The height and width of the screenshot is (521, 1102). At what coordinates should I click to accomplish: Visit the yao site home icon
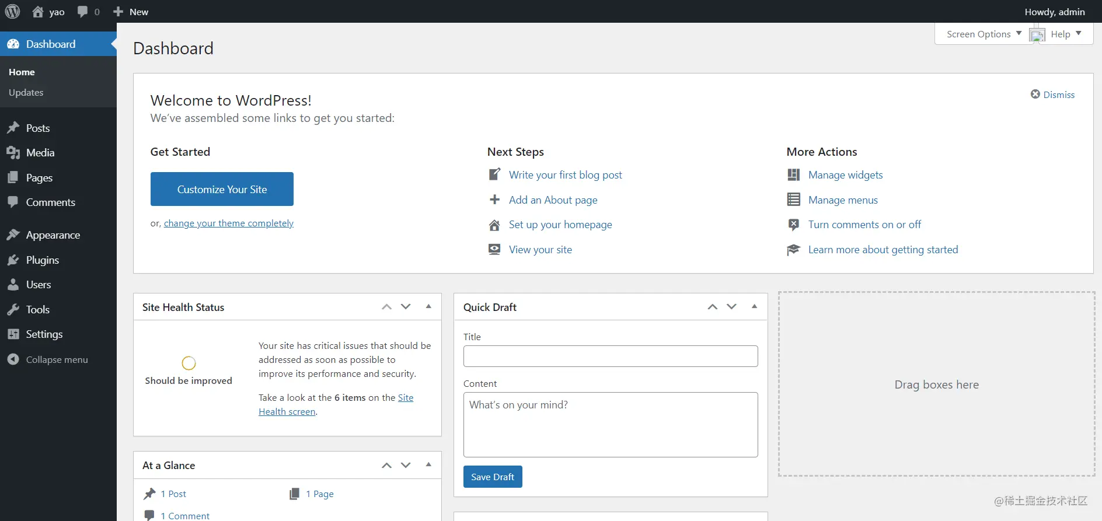coord(38,12)
